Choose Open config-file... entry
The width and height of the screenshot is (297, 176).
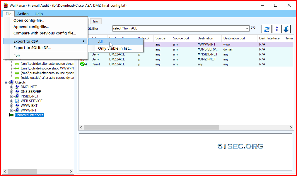click(x=45, y=20)
